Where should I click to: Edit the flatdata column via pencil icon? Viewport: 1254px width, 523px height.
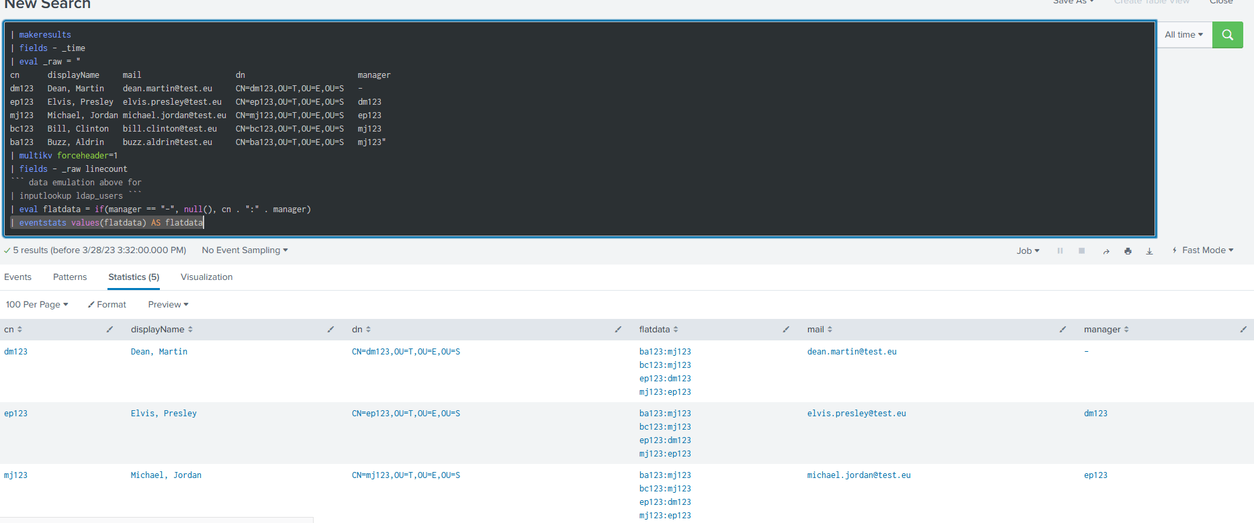click(x=786, y=330)
